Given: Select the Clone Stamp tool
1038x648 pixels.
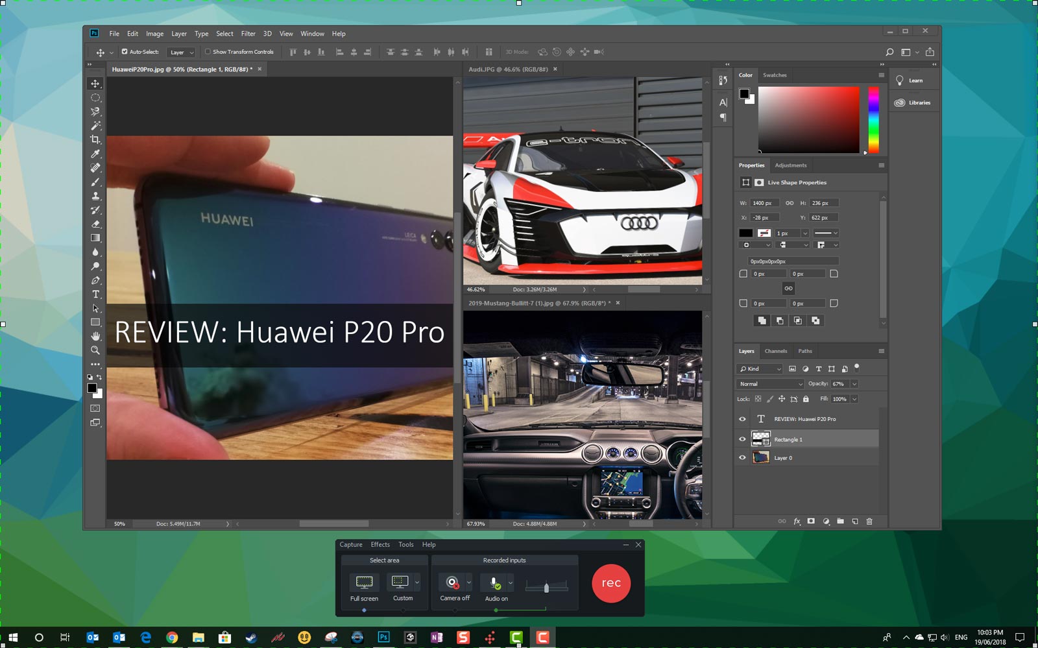Looking at the screenshot, I should (x=95, y=196).
